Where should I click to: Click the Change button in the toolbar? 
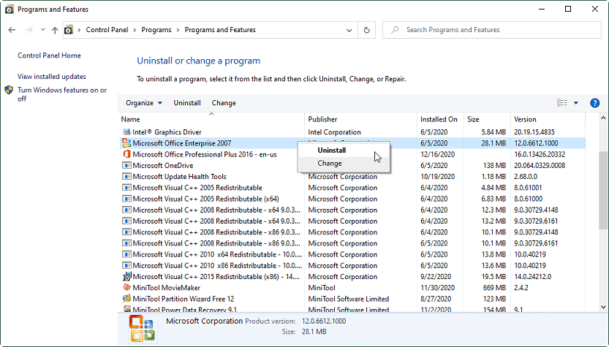224,103
